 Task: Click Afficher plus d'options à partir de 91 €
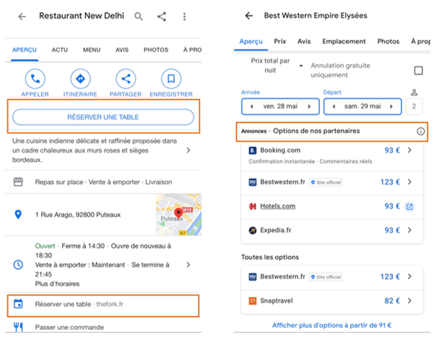point(332,325)
